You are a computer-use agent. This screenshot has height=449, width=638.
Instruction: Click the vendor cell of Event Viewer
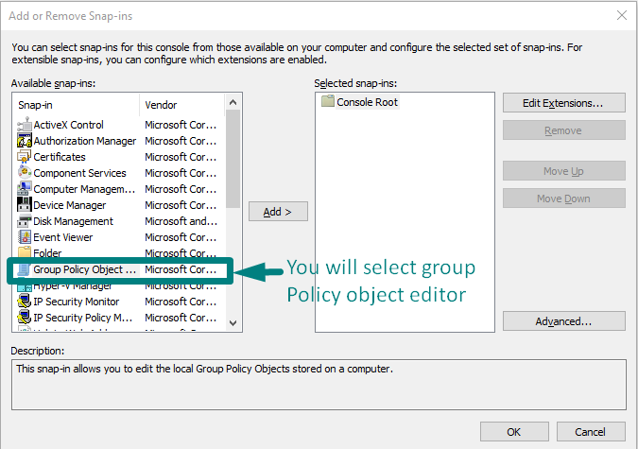click(181, 237)
